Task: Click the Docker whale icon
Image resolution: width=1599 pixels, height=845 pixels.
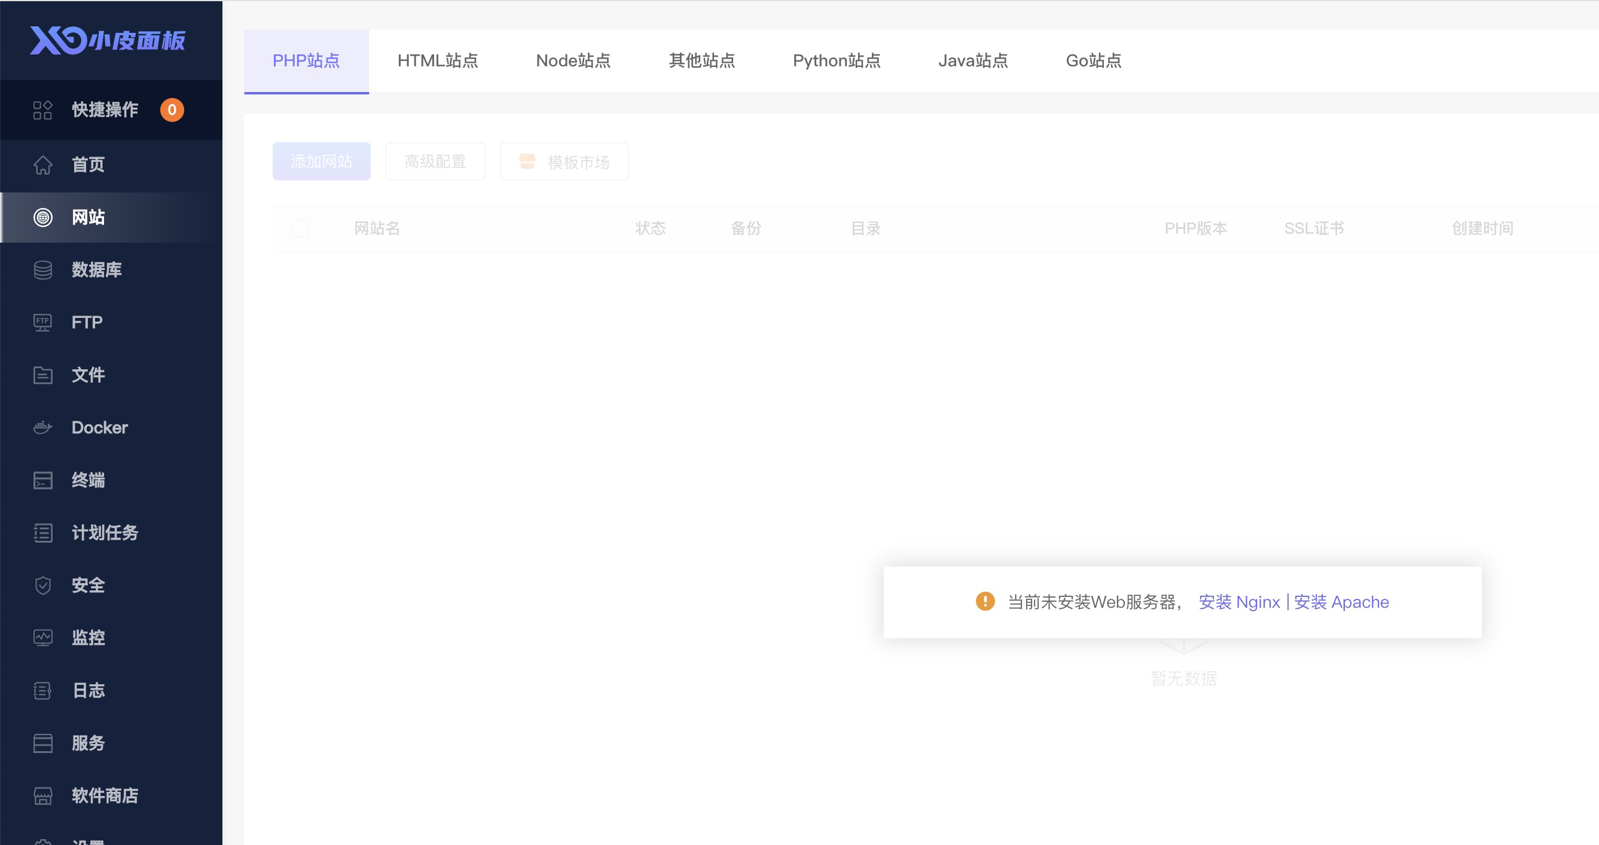Action: 42,427
